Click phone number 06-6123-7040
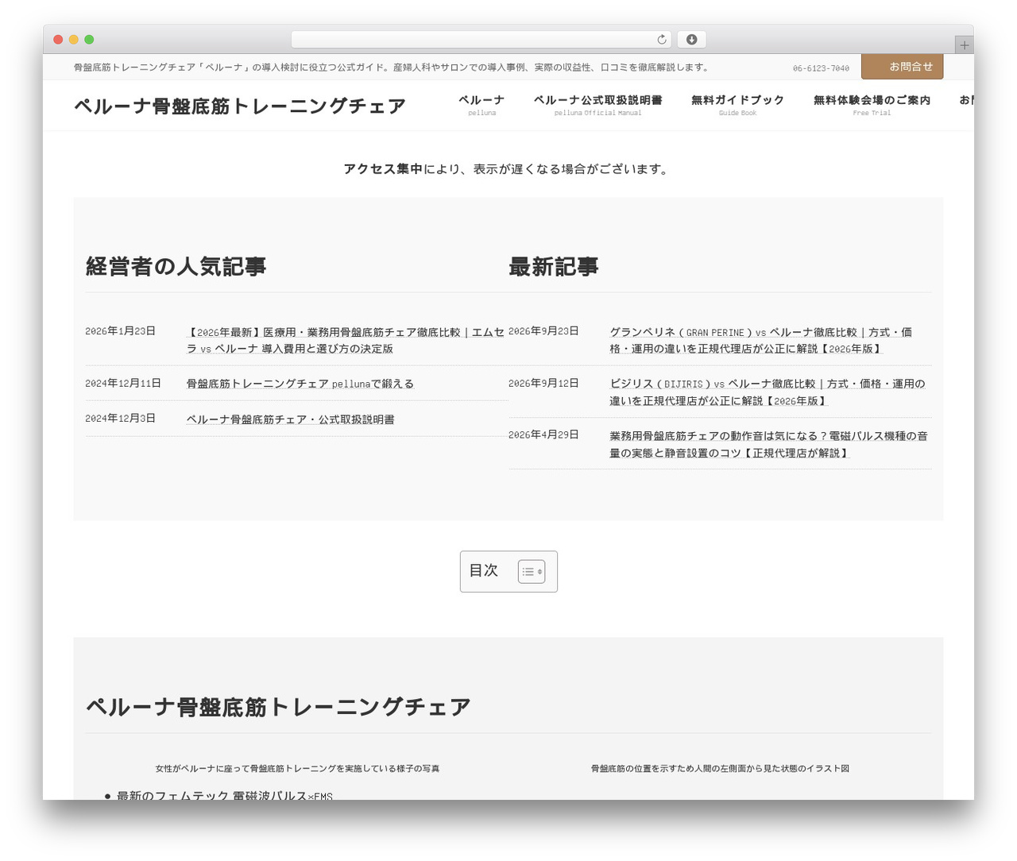 [x=821, y=68]
